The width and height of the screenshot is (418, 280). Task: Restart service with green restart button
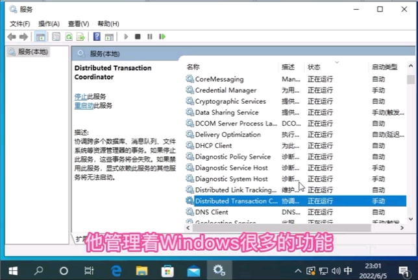click(x=162, y=36)
